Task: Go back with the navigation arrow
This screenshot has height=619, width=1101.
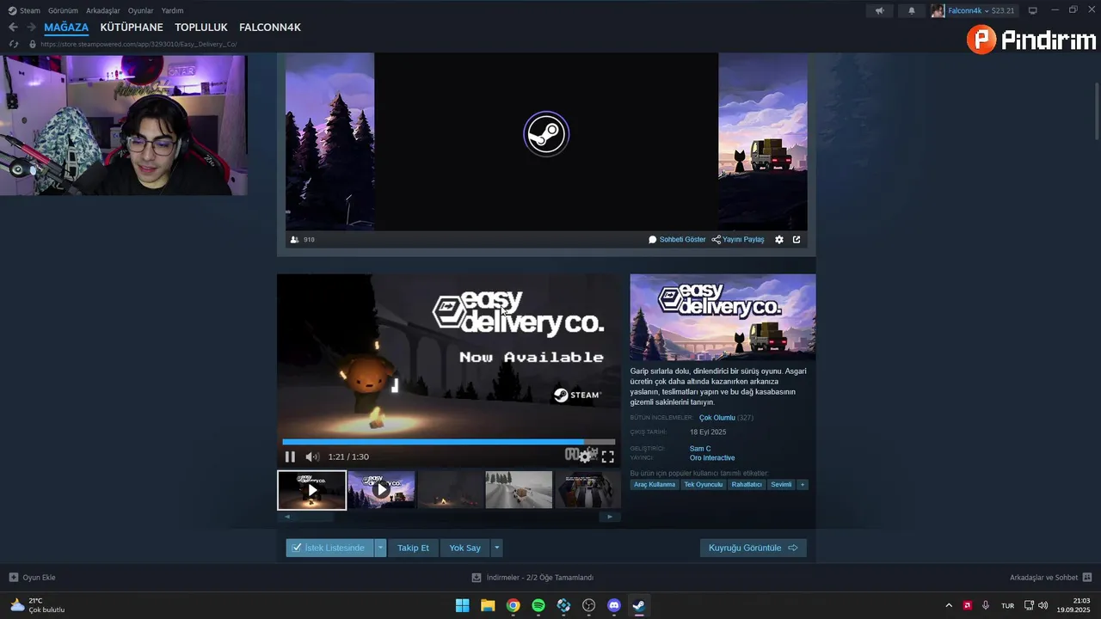Action: pos(13,28)
